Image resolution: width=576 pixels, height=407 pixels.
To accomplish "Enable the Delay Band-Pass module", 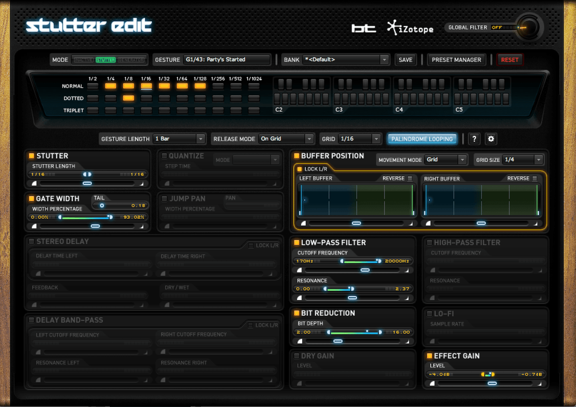I will coord(31,320).
